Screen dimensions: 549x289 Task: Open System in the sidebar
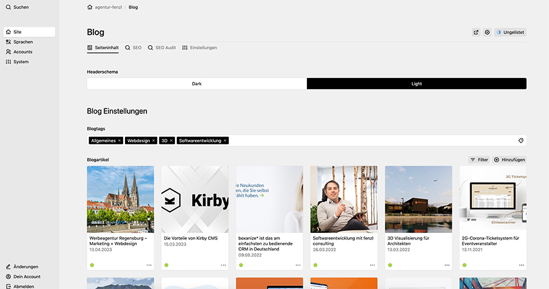tap(18, 62)
